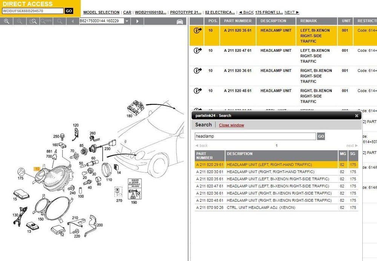Click the zoom in magnifier icon
This screenshot has height=261, width=377.
(6, 21)
